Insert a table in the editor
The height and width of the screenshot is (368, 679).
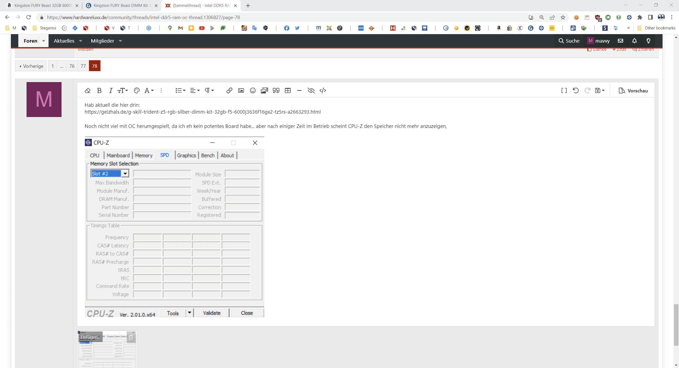pos(288,91)
